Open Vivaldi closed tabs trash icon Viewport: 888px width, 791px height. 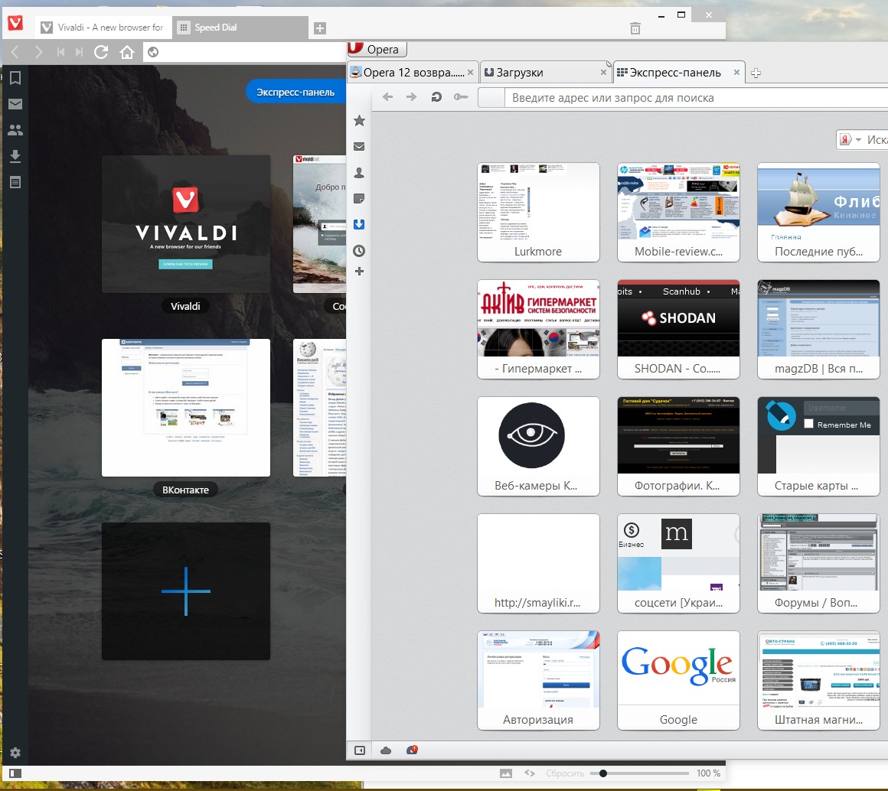click(635, 28)
